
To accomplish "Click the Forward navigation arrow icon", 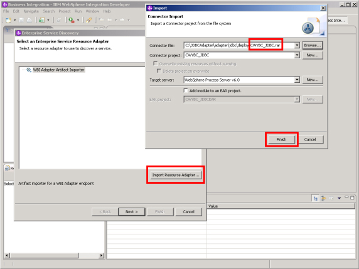I will [122, 20].
